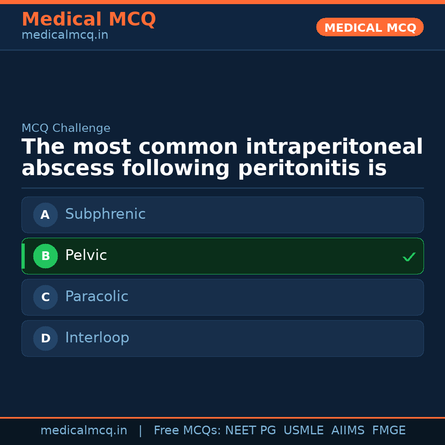Select the A letter circle
The width and height of the screenshot is (445, 445).
pos(45,215)
